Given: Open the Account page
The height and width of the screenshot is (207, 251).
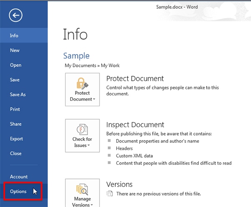Looking at the screenshot, I should coord(24,176).
